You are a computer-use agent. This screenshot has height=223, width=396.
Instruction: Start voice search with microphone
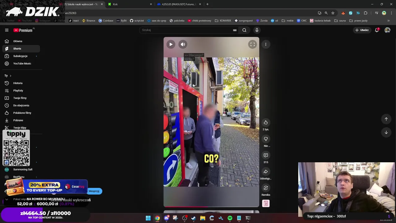(x=257, y=30)
